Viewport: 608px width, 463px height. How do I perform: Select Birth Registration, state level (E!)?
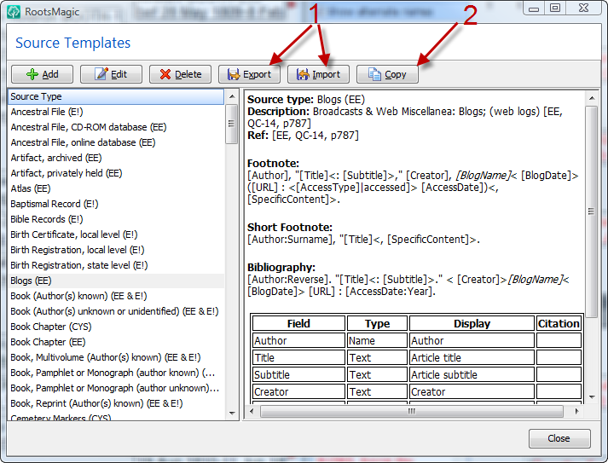pyautogui.click(x=116, y=265)
